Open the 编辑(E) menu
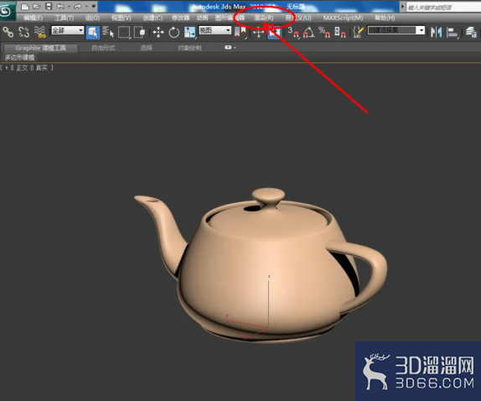Screen dimensions: 481x401 (34, 18)
